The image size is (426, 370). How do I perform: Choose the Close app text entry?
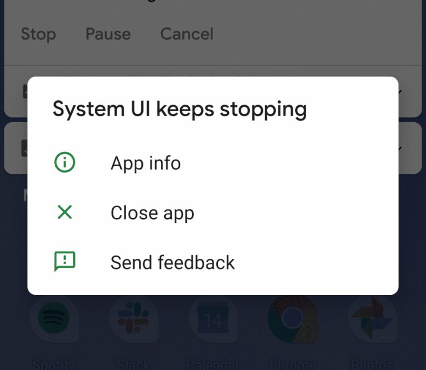(x=152, y=213)
